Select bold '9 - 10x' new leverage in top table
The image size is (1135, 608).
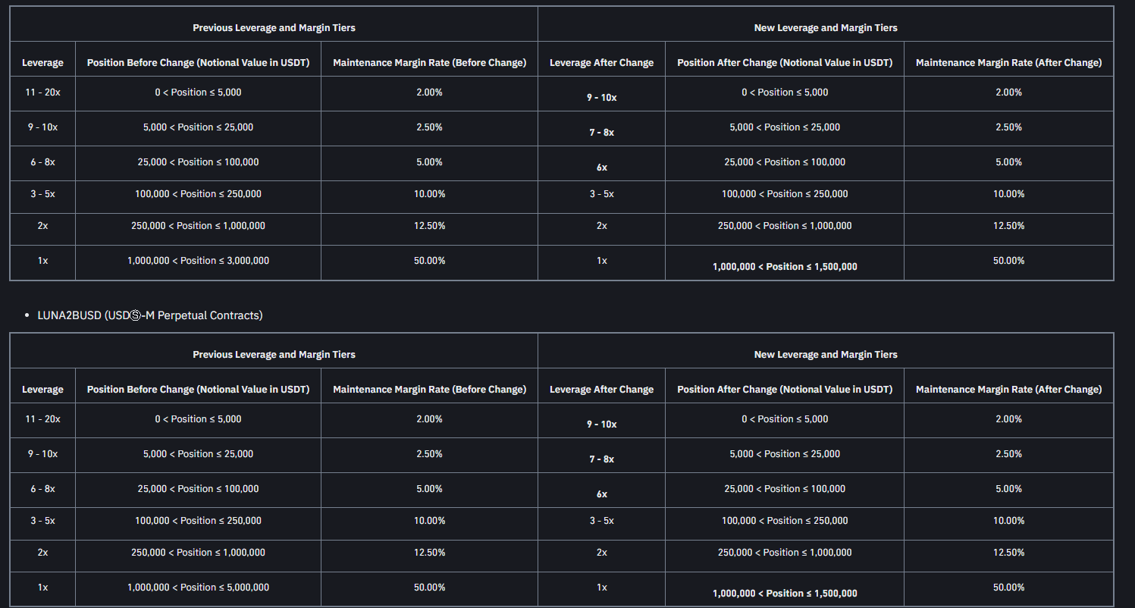[x=601, y=98]
